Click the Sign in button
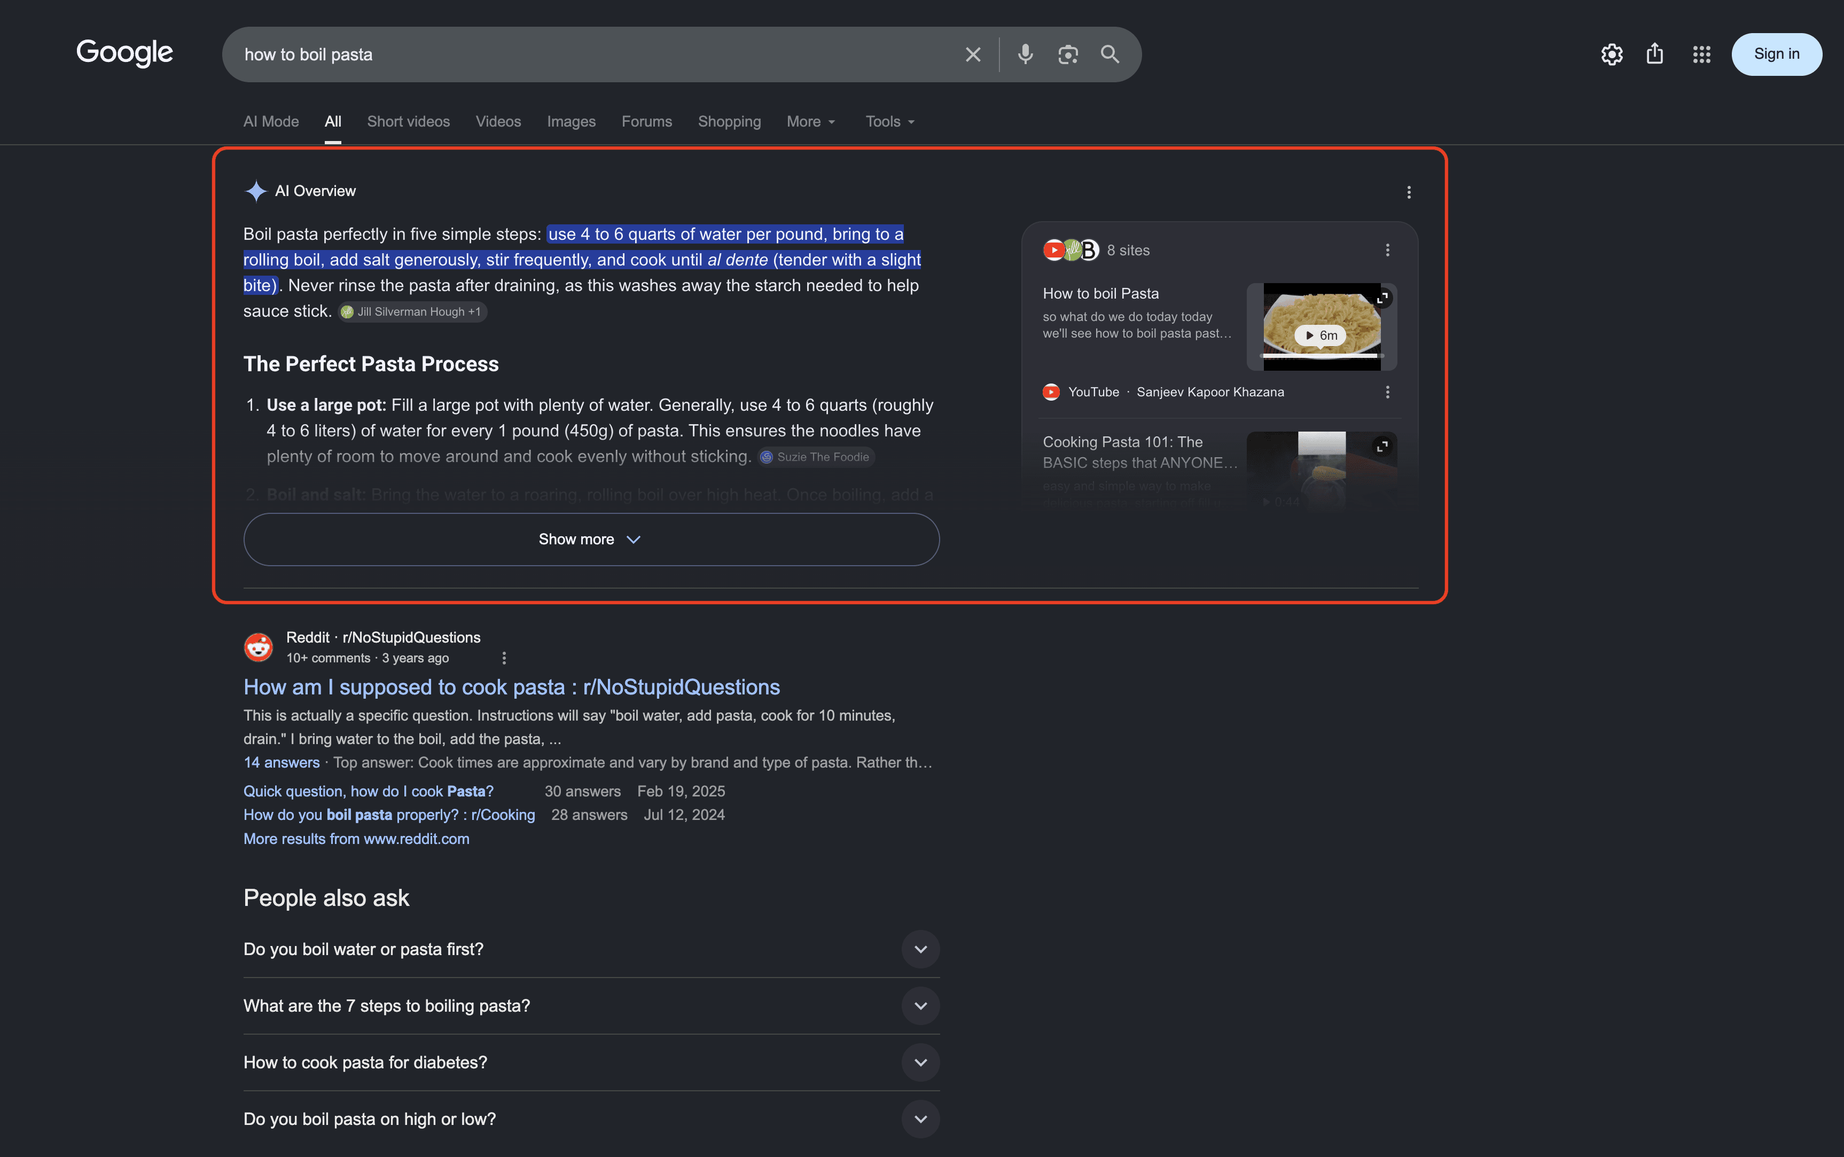Image resolution: width=1844 pixels, height=1157 pixels. pyautogui.click(x=1776, y=54)
